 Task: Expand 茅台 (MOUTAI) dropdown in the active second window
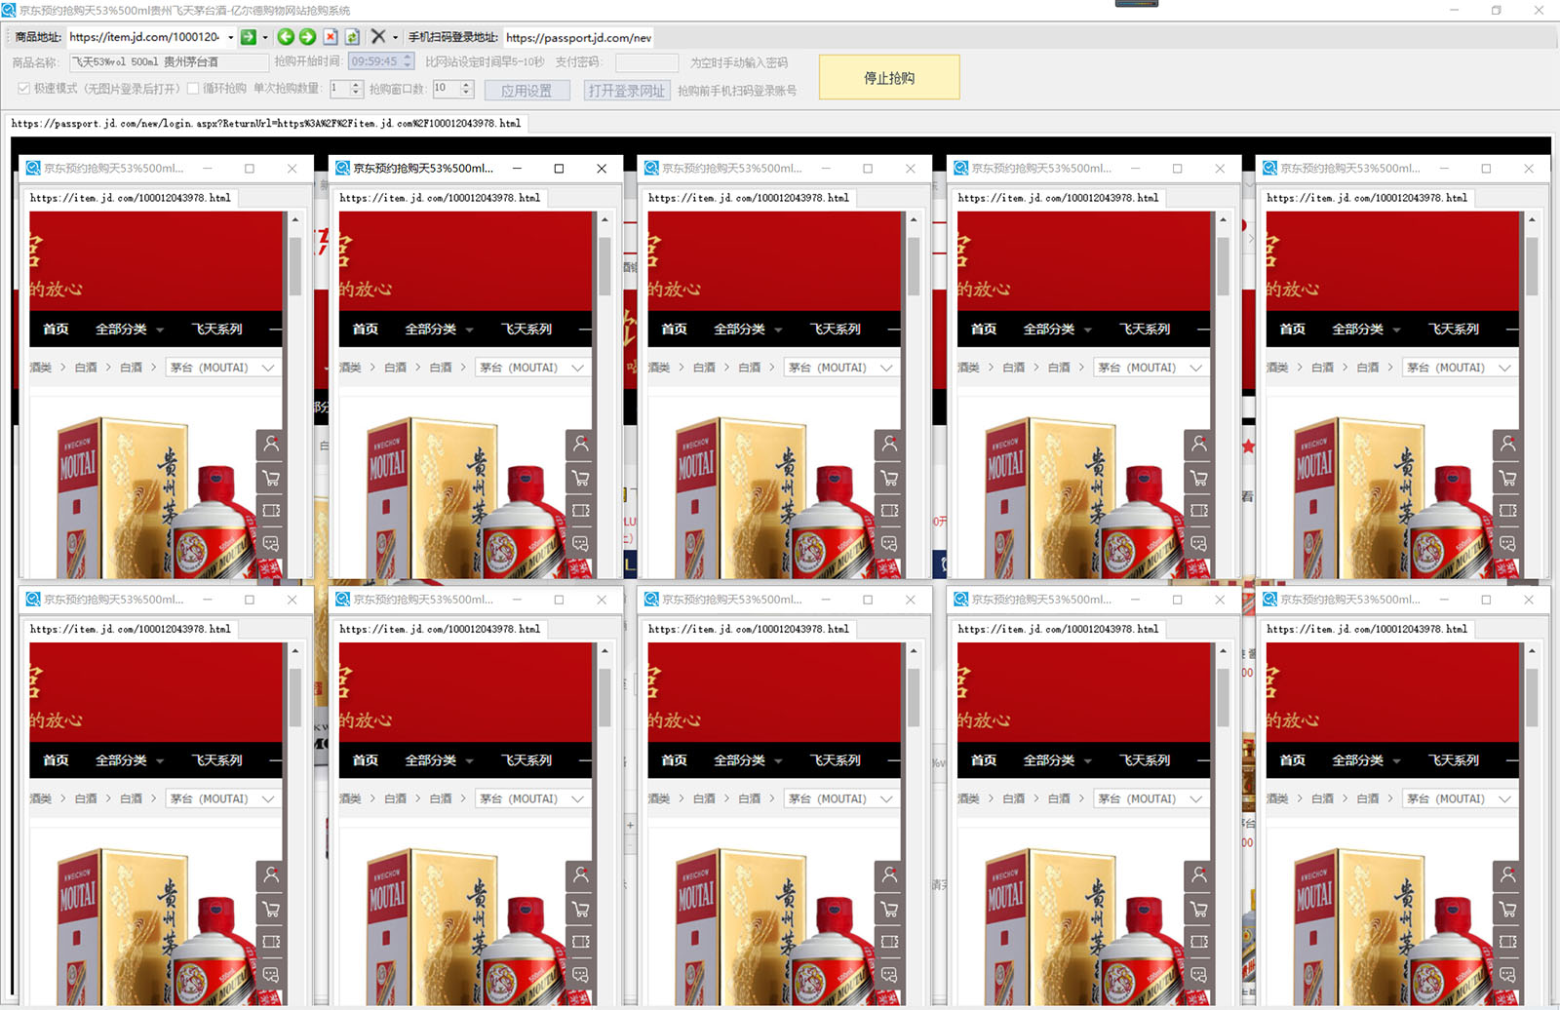532,368
